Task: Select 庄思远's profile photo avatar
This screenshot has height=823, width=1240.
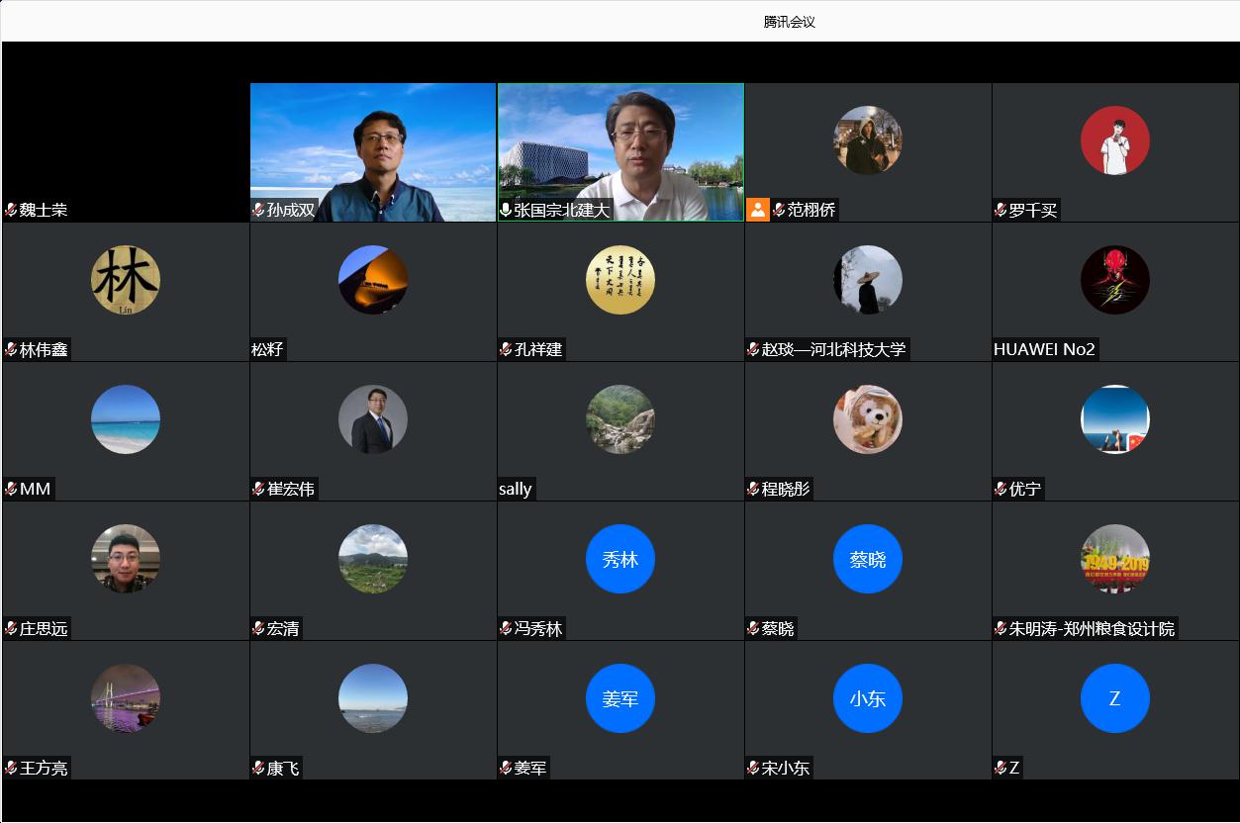Action: pyautogui.click(x=126, y=559)
